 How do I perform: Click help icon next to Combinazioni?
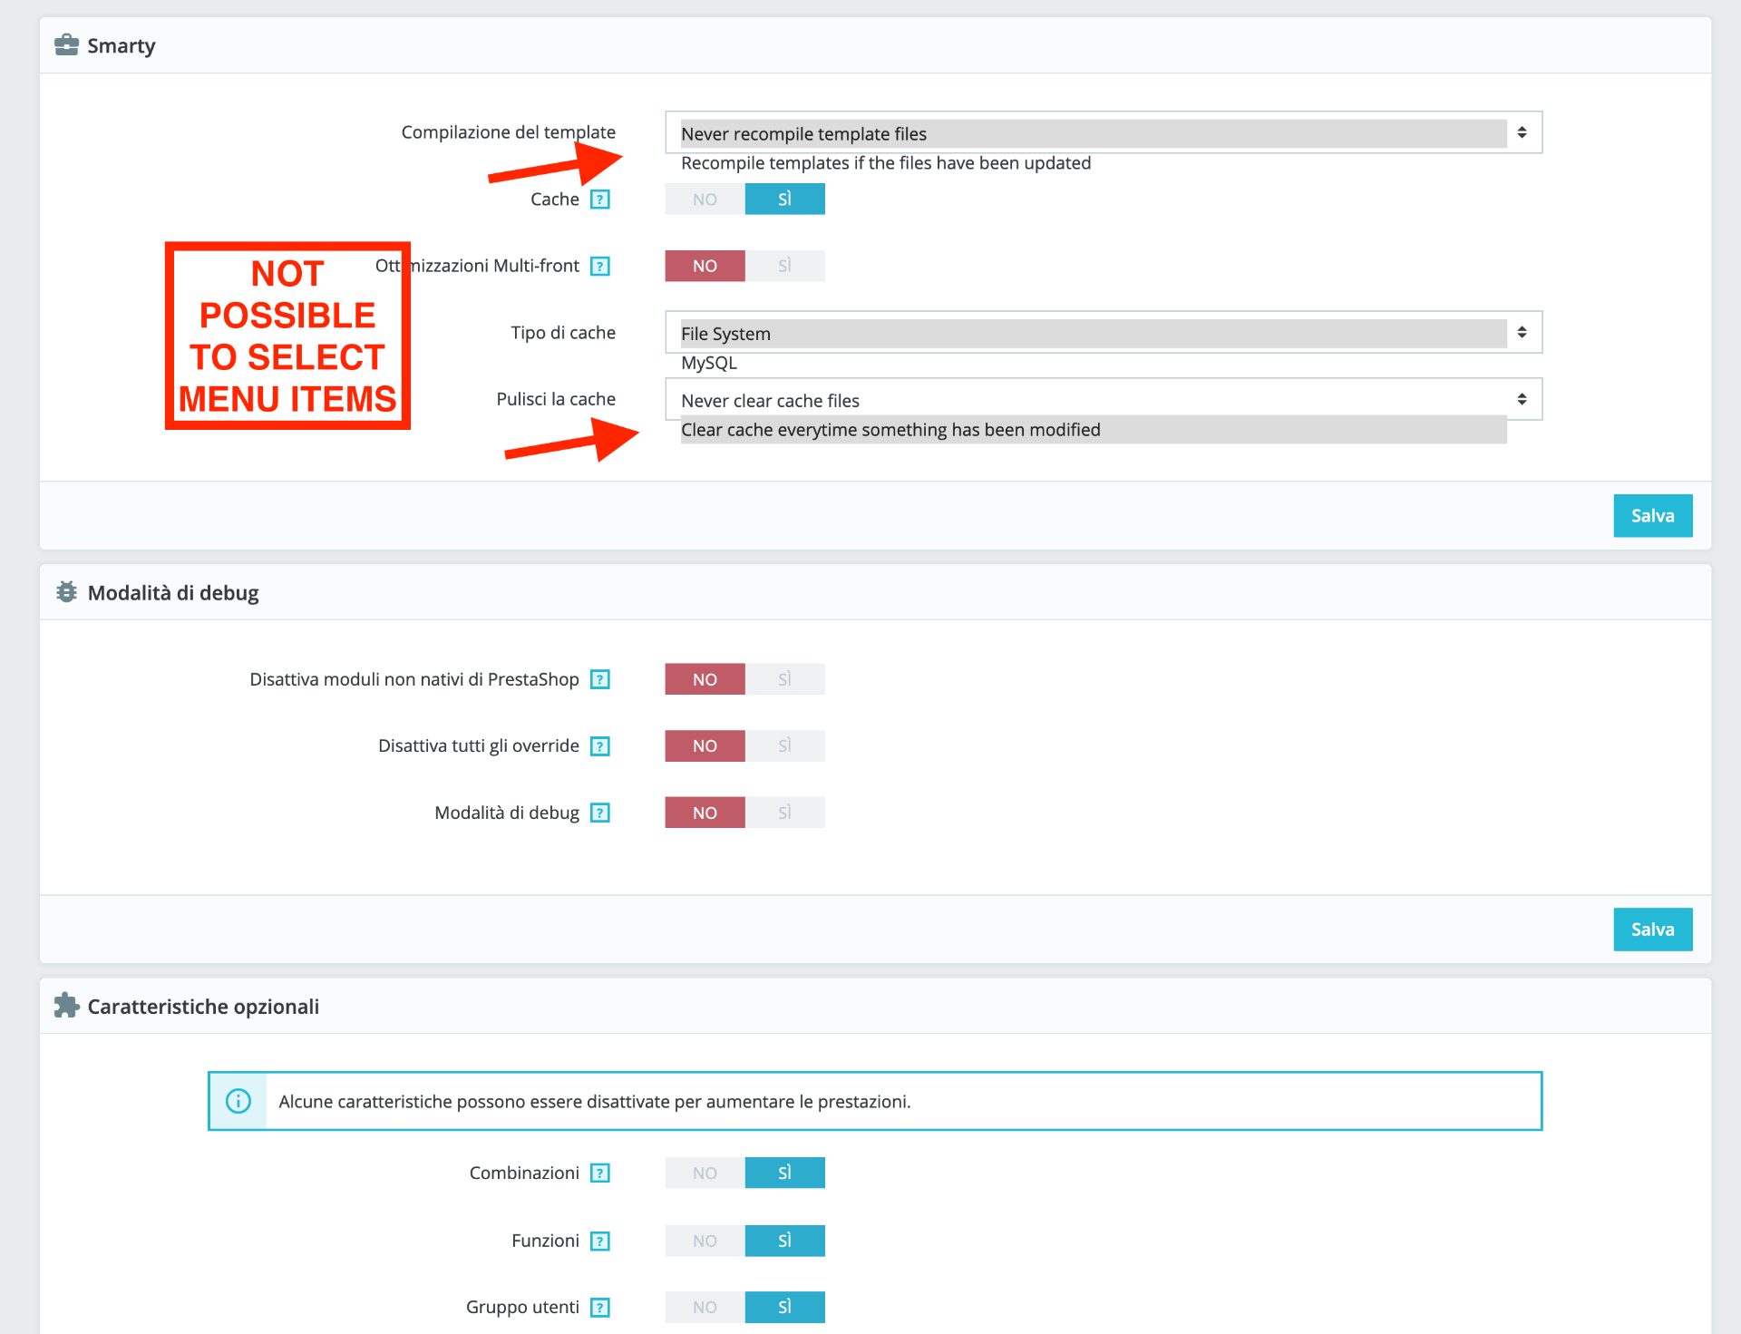(x=599, y=1173)
